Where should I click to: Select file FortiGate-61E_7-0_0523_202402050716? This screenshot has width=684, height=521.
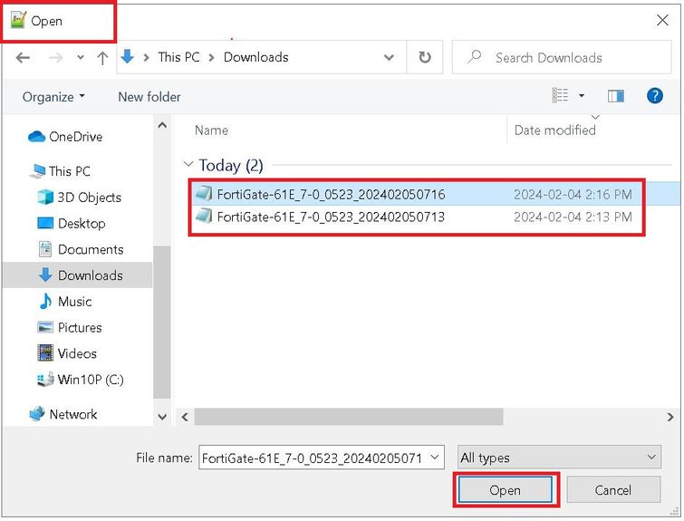(x=331, y=194)
